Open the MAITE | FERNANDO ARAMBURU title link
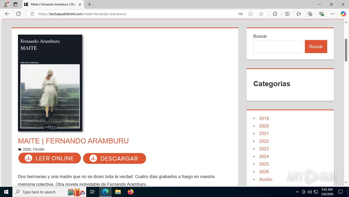This screenshot has width=349, height=197. pyautogui.click(x=73, y=141)
